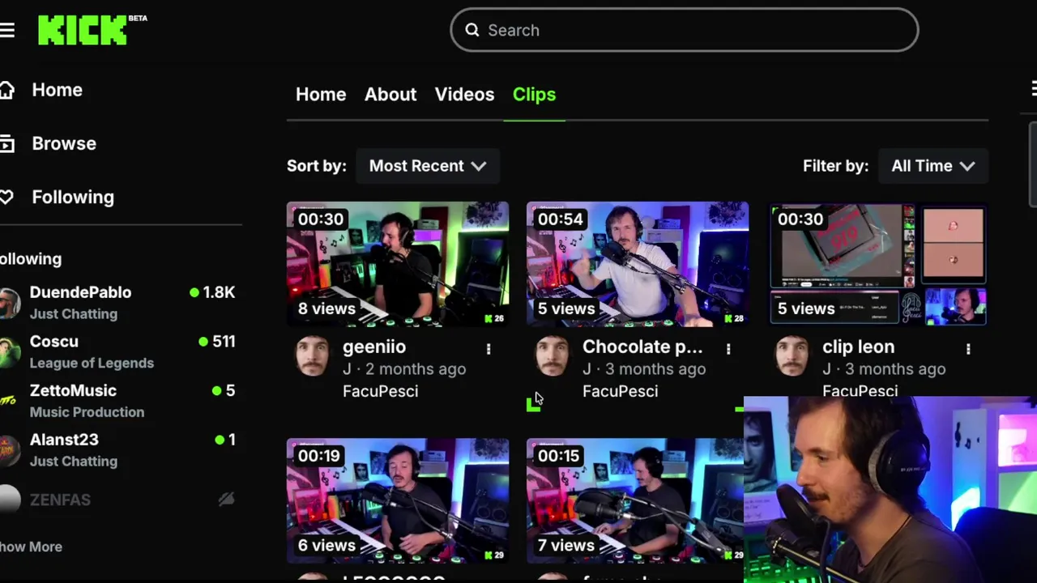Play the geeniio 00:30 clip thumbnail
The height and width of the screenshot is (583, 1037).
(x=398, y=264)
